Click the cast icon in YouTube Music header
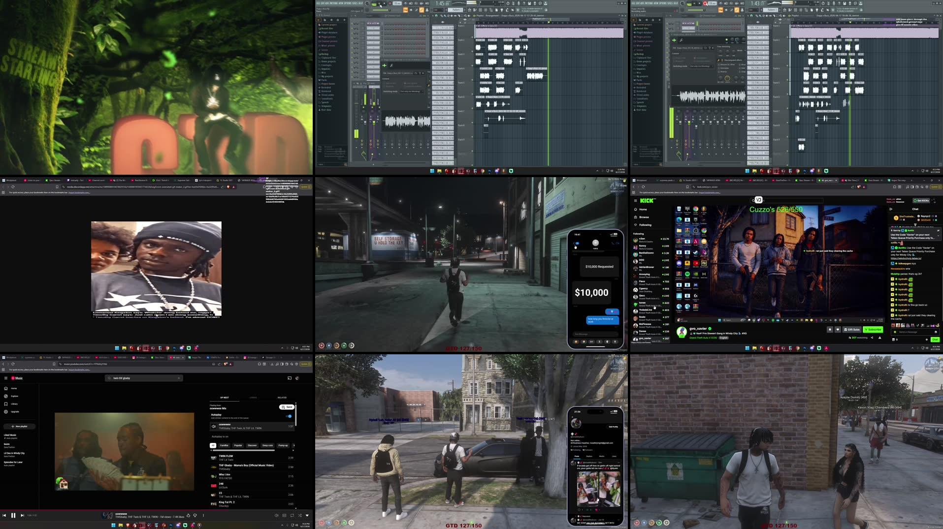Viewport: 943px width, 529px height. coord(290,378)
